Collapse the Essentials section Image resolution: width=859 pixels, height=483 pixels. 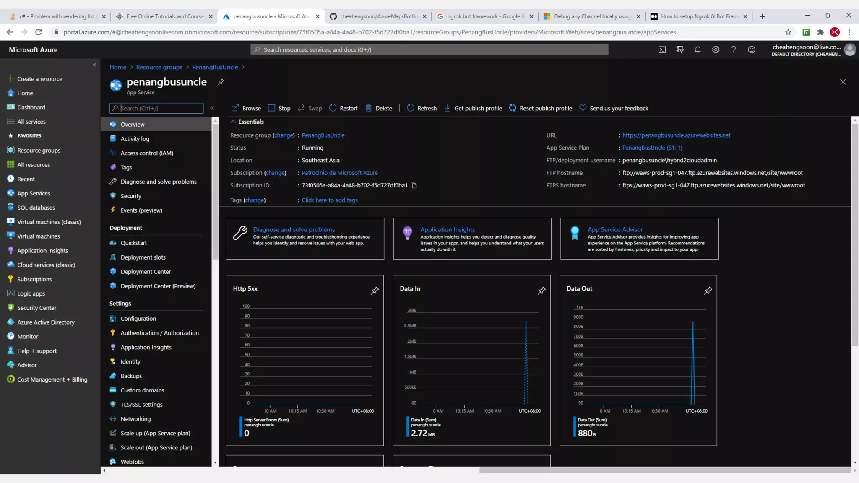233,122
